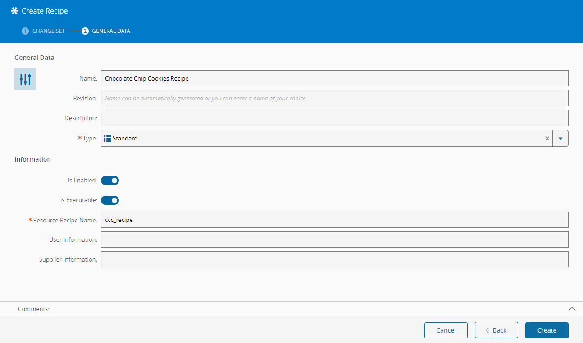Image resolution: width=583 pixels, height=343 pixels.
Task: Click the Standard type list icon
Action: 107,139
